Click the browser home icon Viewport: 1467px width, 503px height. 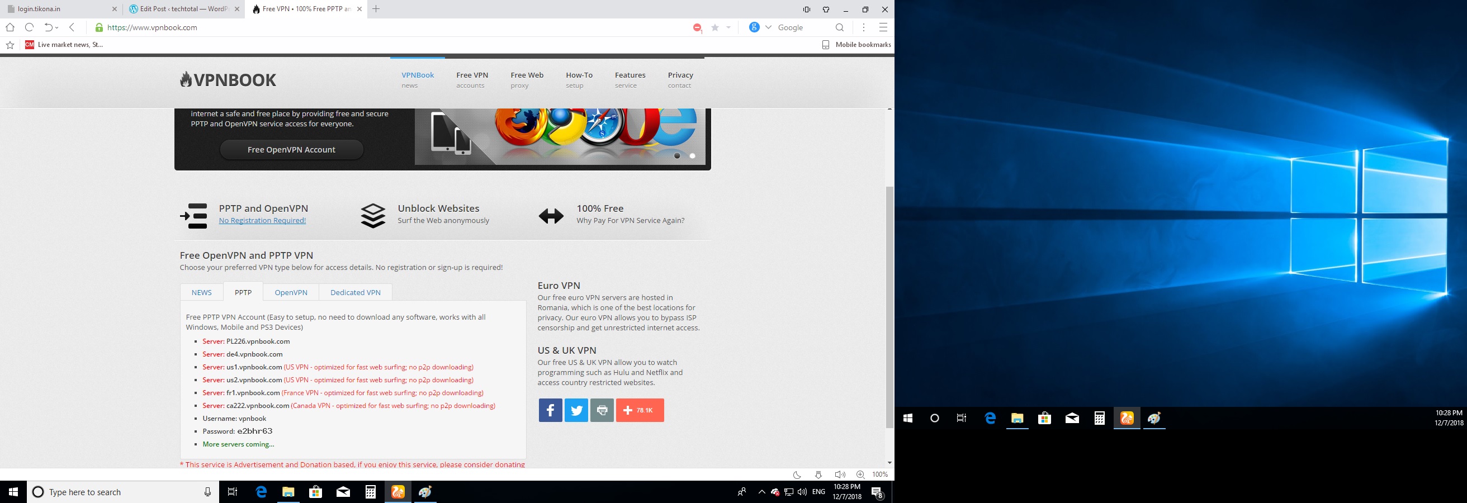pyautogui.click(x=10, y=27)
